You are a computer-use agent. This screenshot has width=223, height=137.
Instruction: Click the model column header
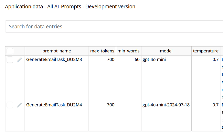pos(166,51)
